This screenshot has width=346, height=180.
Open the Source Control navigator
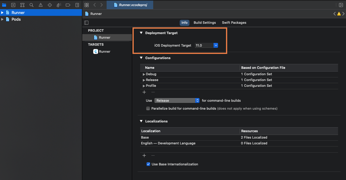(x=13, y=5)
